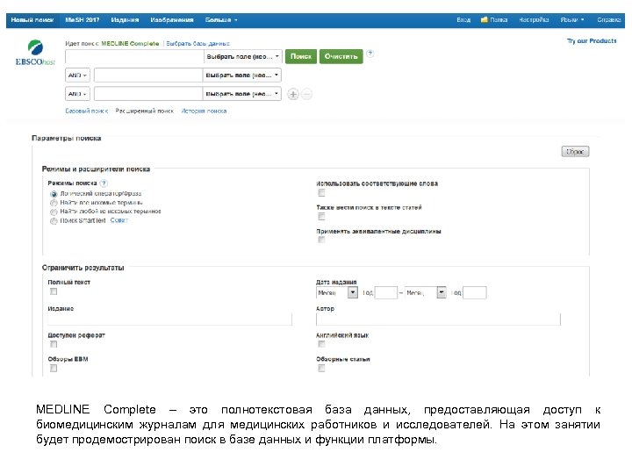Open the start month dropdown under Дата издания
Image resolution: width=632 pixels, height=474 pixels.
click(x=337, y=292)
